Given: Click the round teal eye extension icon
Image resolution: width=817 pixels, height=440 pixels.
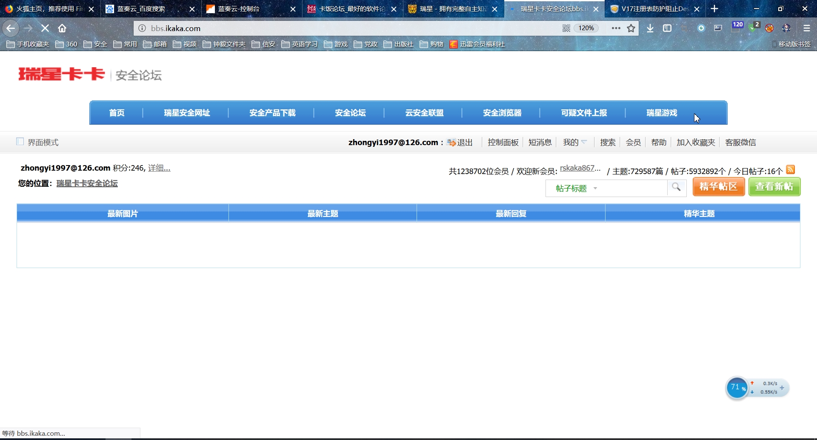Looking at the screenshot, I should (701, 28).
